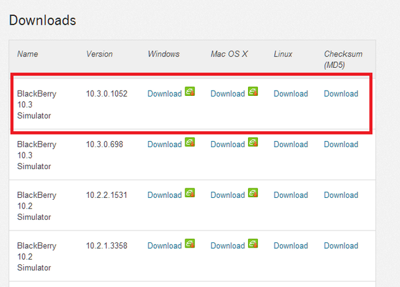Select the version text 10.2.1.3358
Viewport: 400px width, 287px height.
(x=107, y=246)
